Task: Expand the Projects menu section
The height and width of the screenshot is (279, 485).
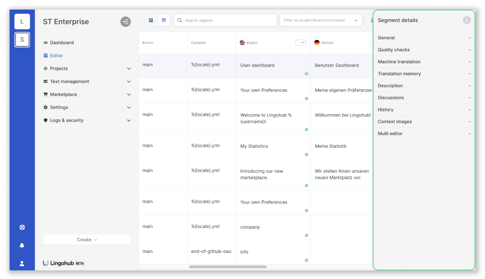Action: (x=87, y=69)
